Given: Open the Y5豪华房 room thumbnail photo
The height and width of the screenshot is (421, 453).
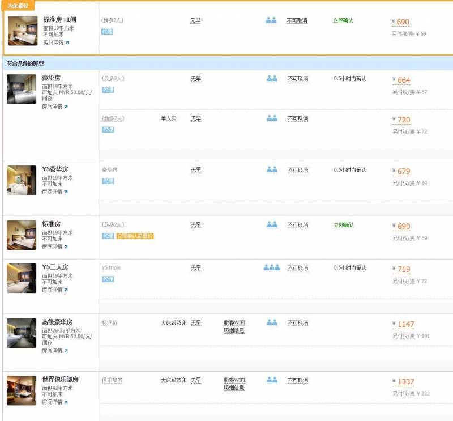Looking at the screenshot, I should [x=22, y=180].
